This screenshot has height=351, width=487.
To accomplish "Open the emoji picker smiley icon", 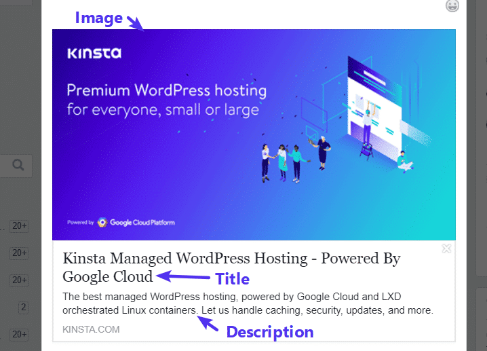I will tap(452, 6).
